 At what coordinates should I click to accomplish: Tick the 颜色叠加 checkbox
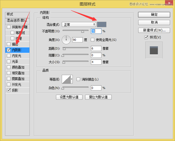(9, 67)
